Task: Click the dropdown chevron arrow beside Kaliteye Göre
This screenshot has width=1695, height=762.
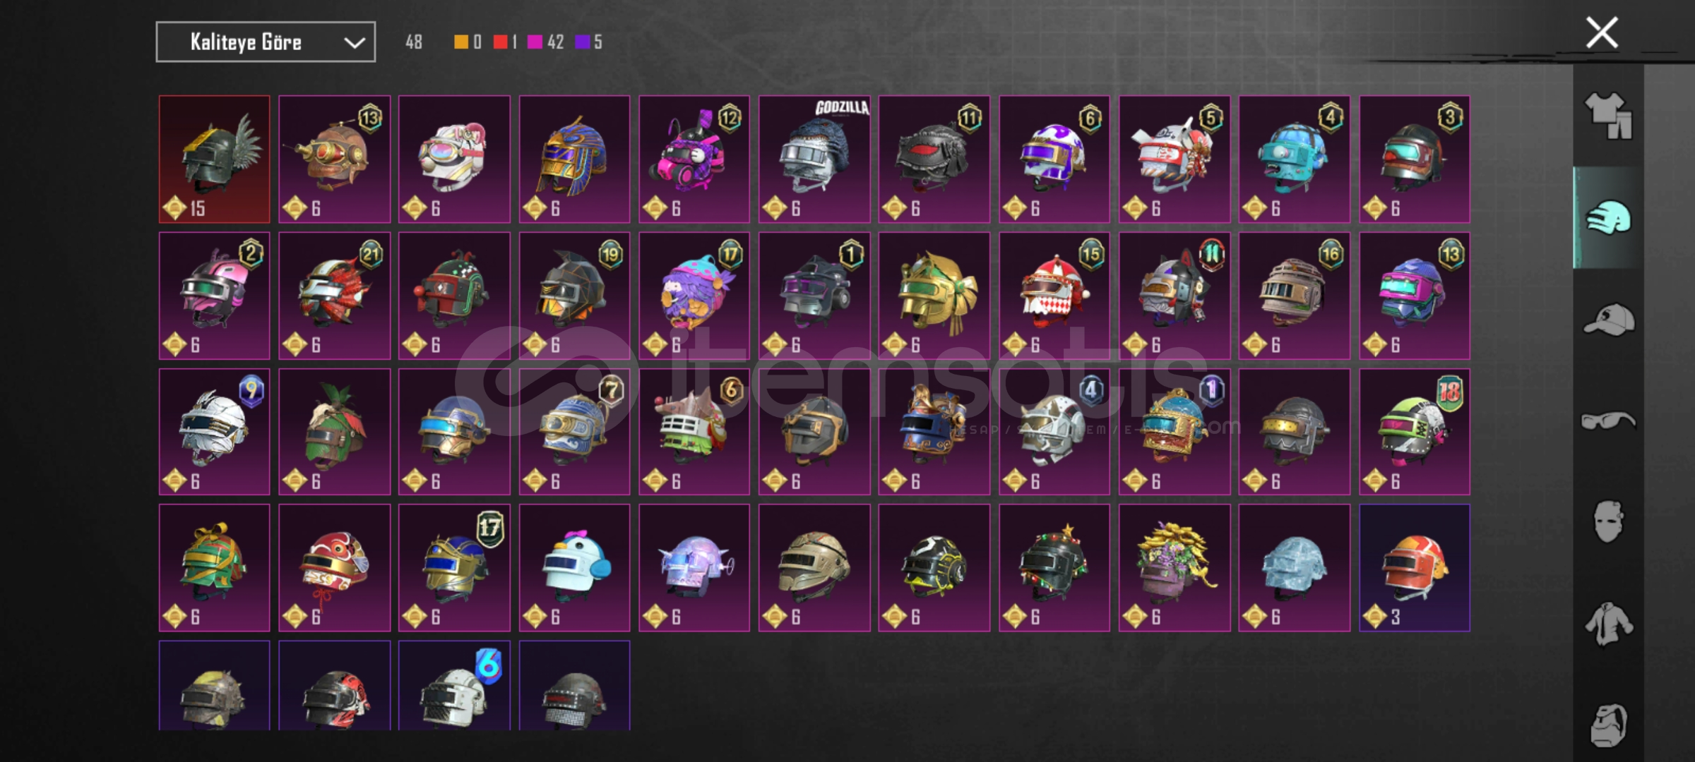Action: (x=355, y=43)
